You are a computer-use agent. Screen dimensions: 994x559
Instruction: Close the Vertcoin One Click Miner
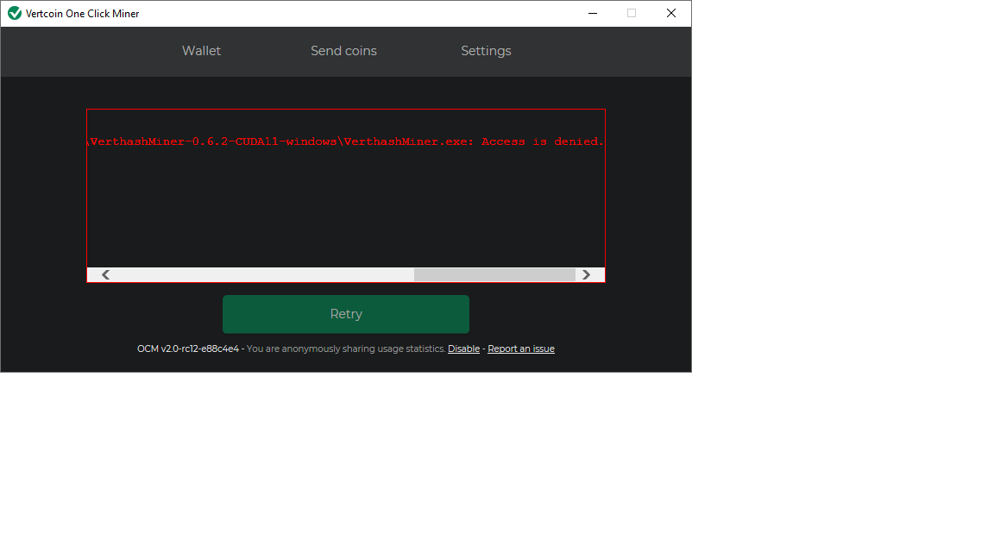(670, 13)
